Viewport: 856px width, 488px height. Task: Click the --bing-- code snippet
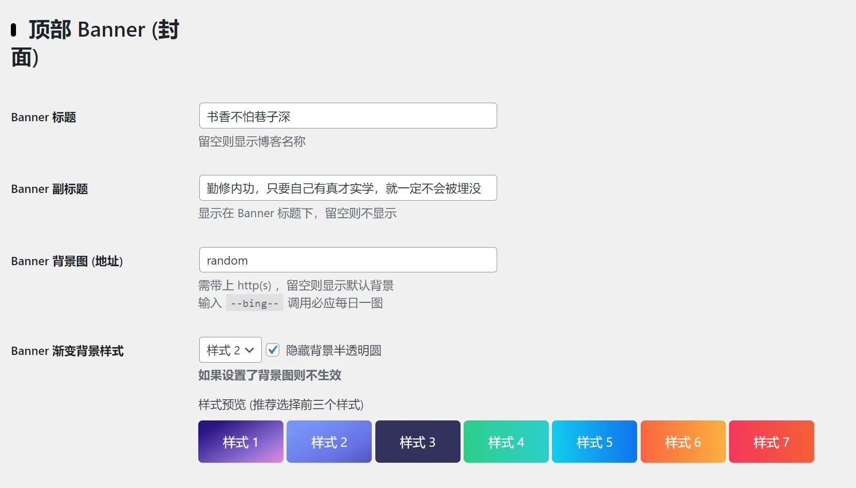(x=254, y=303)
